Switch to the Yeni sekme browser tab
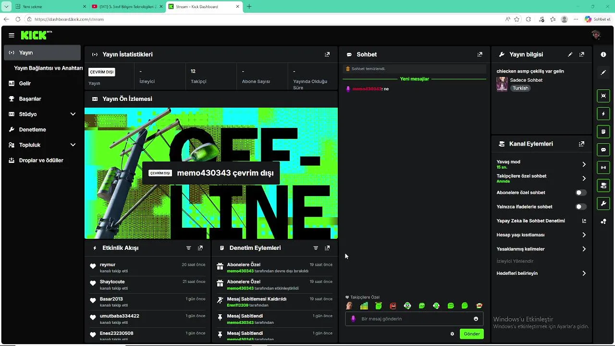 click(50, 7)
